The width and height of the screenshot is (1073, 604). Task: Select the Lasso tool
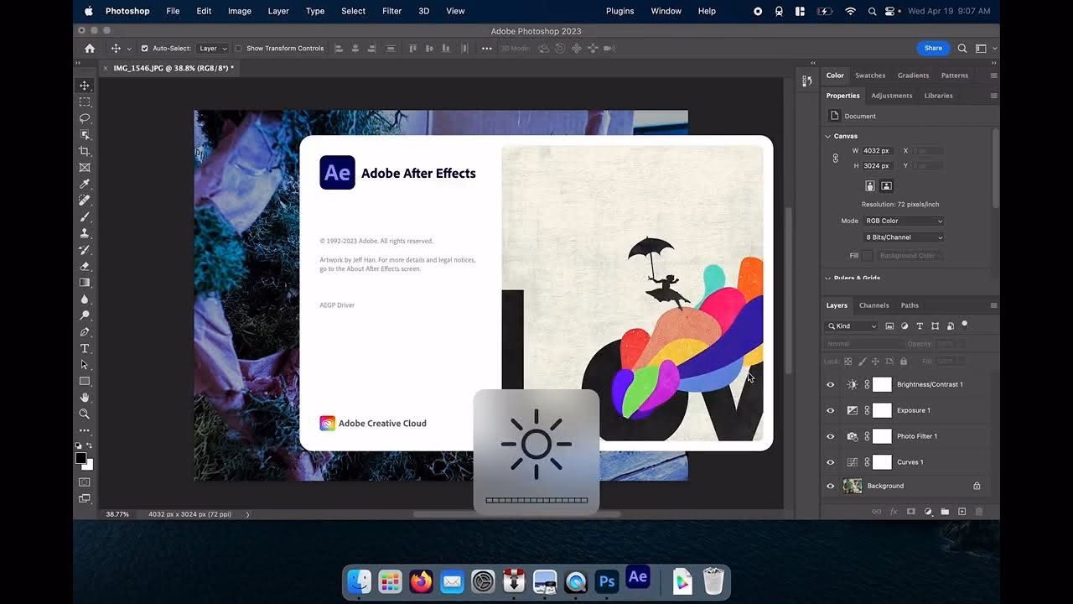click(84, 118)
